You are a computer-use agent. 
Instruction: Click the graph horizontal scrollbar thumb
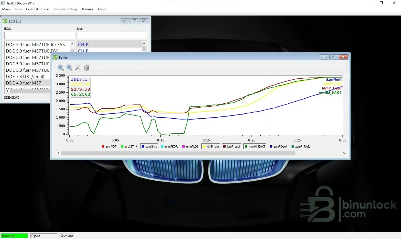click(177, 153)
